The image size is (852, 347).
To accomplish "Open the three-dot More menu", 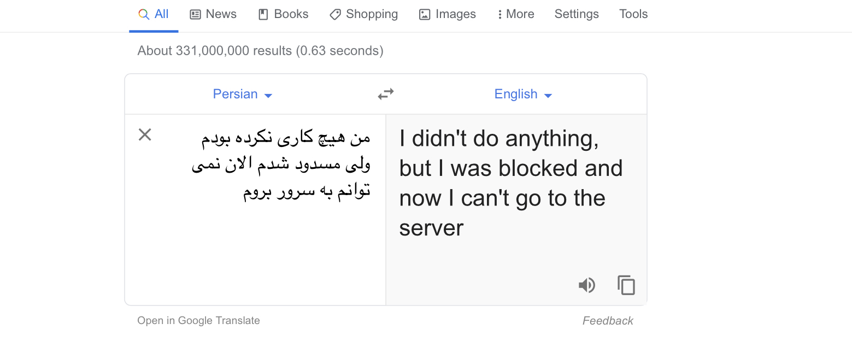I will click(515, 14).
